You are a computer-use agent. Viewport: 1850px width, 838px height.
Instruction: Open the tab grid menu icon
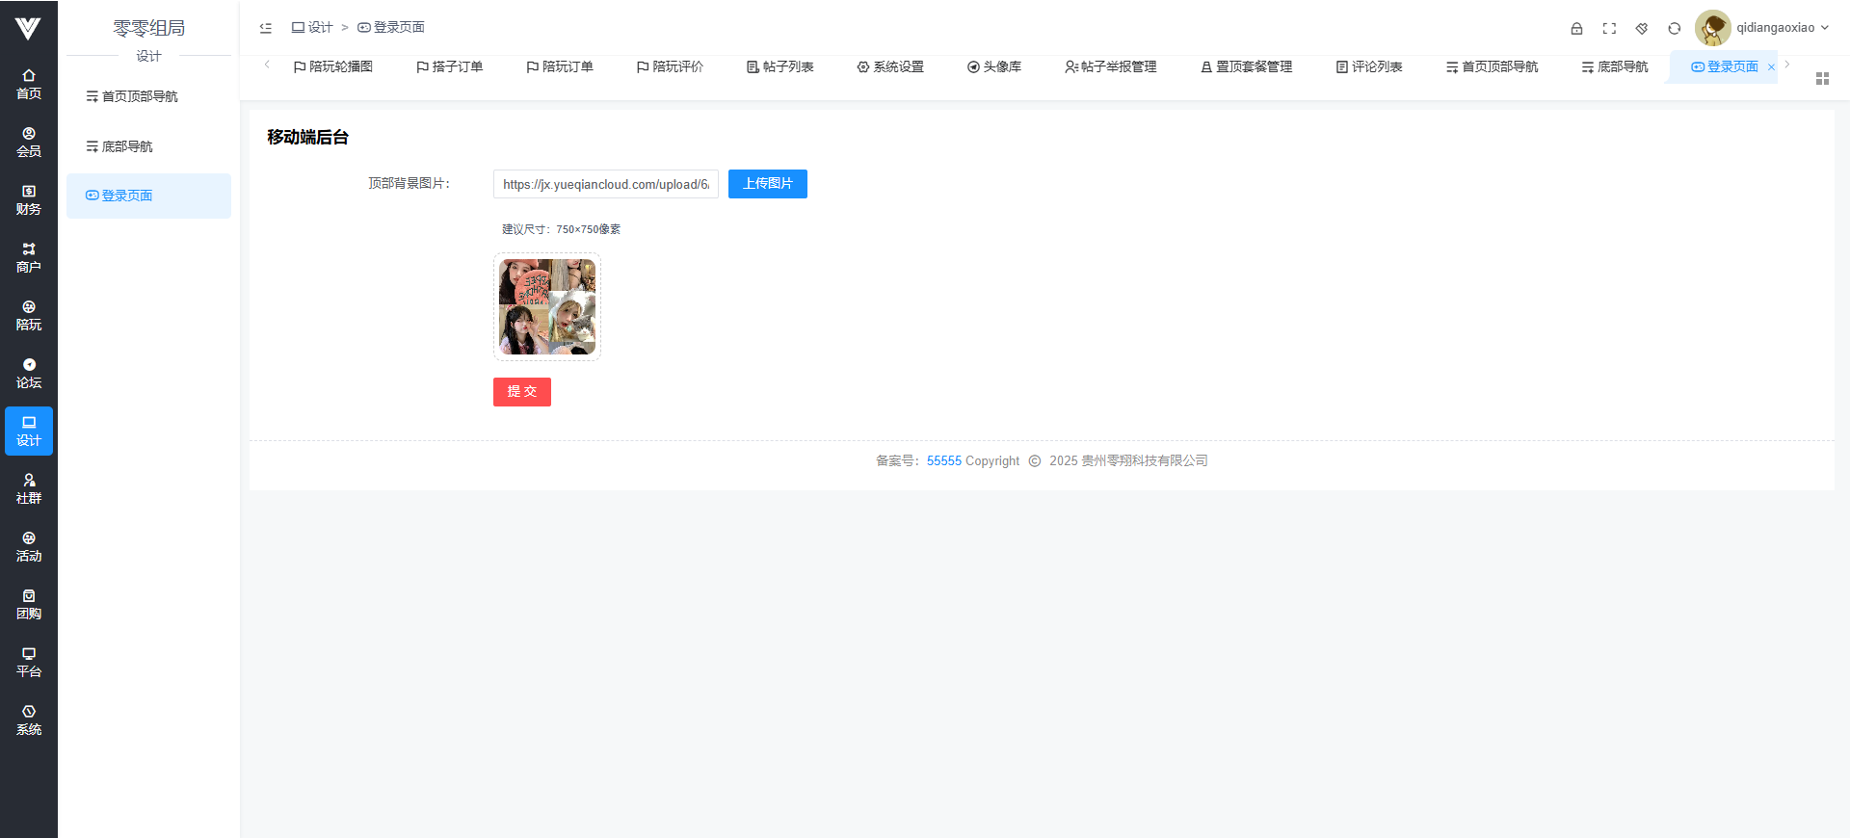pos(1822,79)
